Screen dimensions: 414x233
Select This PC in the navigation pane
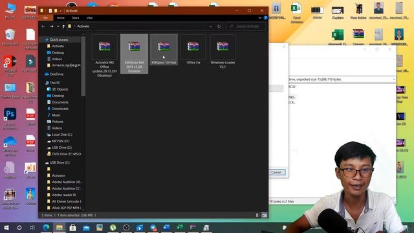click(x=55, y=83)
